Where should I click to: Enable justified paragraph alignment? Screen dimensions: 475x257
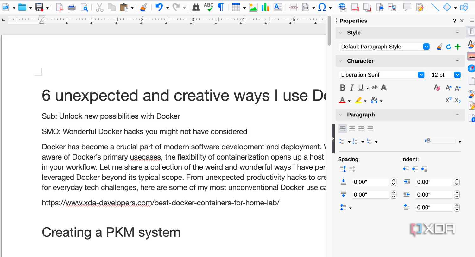(370, 128)
